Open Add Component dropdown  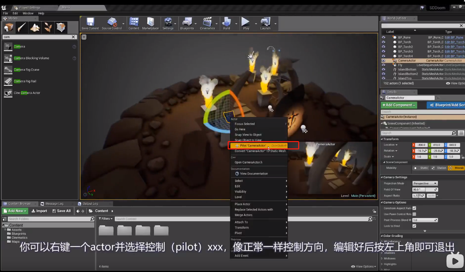click(399, 105)
